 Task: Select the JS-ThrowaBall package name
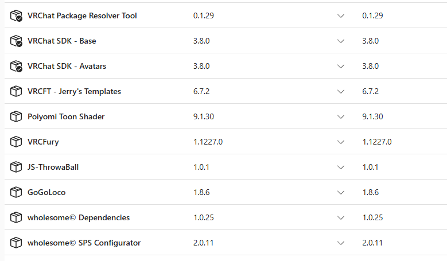coord(53,167)
